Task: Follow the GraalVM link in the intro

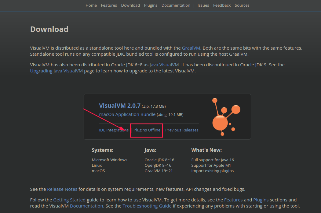Action: (191, 48)
